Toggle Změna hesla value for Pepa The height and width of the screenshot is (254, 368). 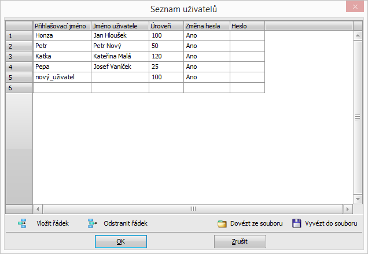click(207, 67)
